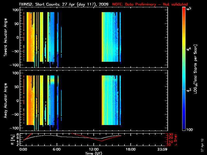The width and height of the screenshot is (207, 155).
Task: Click the orange data block in Toward panel
Action: point(29,39)
